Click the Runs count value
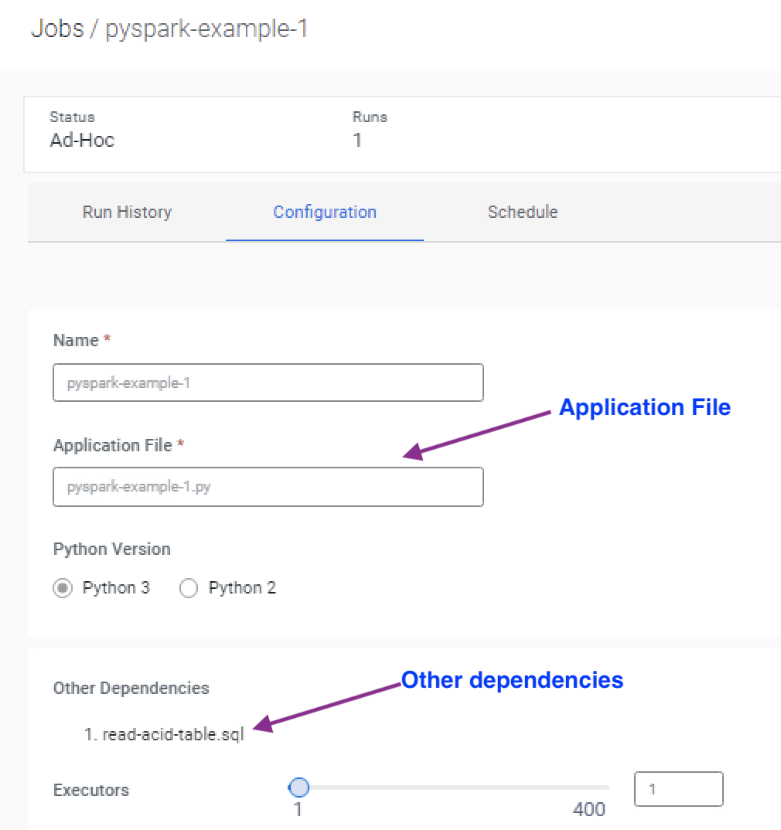Viewport: 781px width, 830px height. (357, 140)
